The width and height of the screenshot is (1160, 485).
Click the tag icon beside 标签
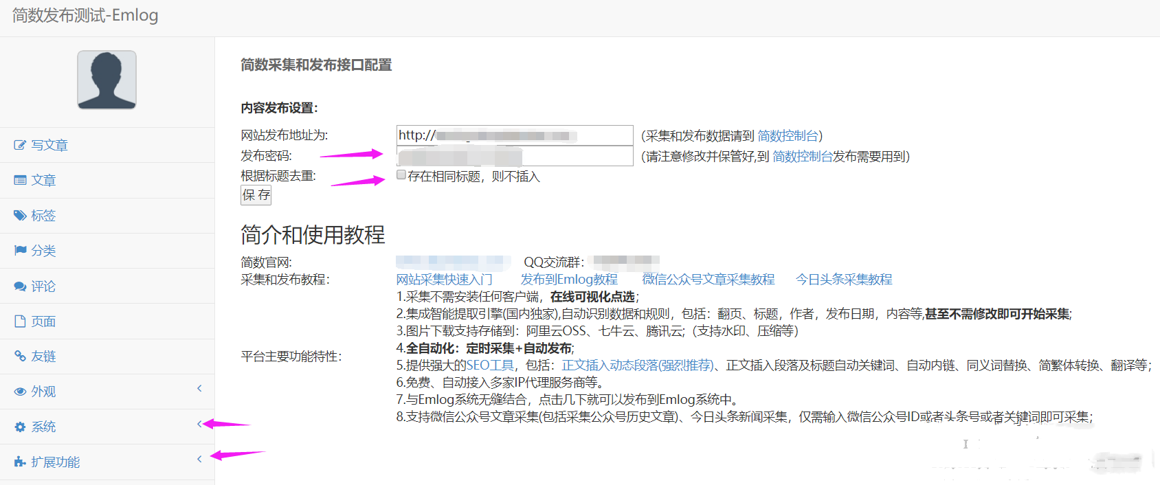click(x=20, y=216)
